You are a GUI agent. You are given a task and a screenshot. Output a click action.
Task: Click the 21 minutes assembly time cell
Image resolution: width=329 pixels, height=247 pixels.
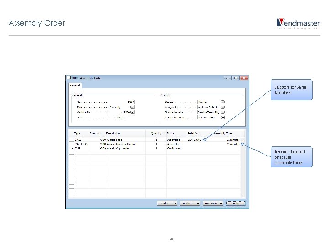[227, 140]
